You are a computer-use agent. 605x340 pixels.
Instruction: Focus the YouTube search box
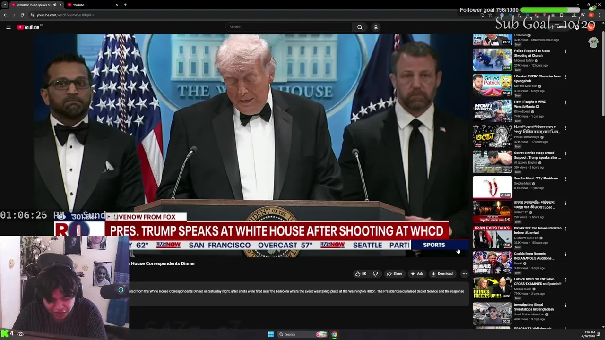(x=289, y=27)
